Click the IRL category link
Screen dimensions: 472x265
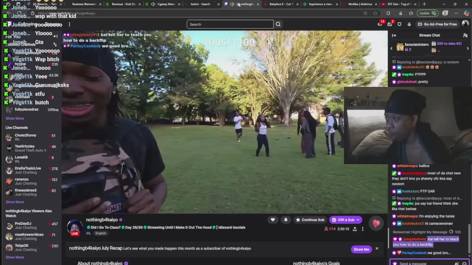click(88, 233)
